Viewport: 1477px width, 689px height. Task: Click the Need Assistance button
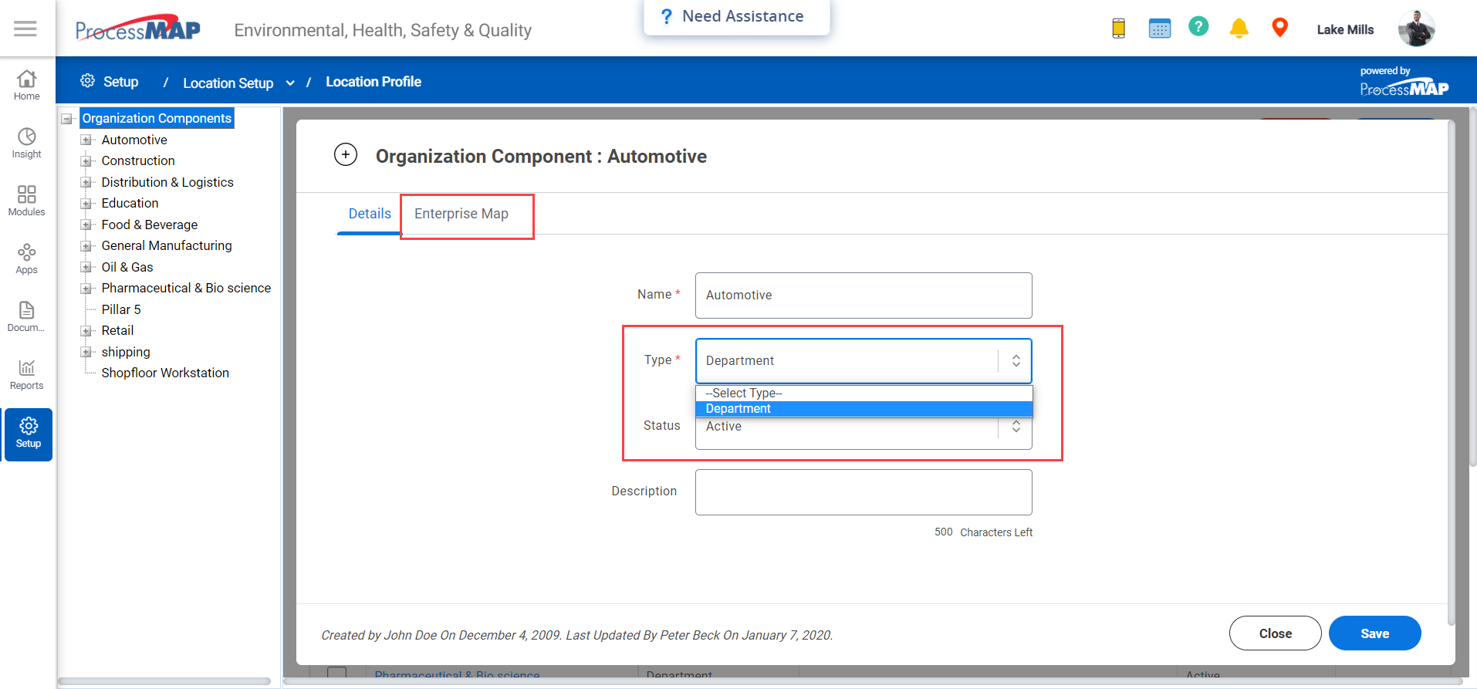(736, 17)
